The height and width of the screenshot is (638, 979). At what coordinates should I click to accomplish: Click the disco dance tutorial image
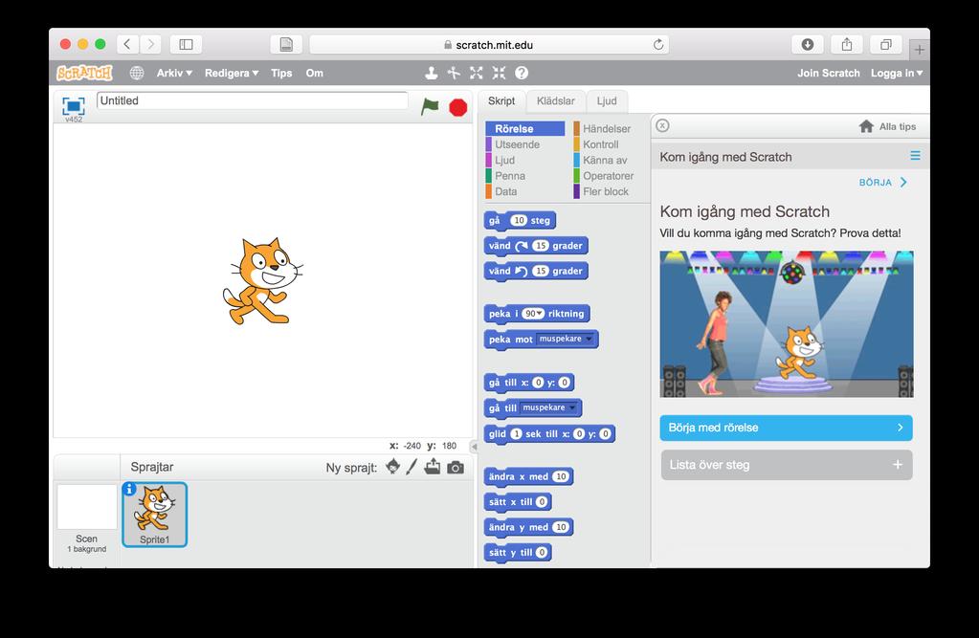point(786,324)
